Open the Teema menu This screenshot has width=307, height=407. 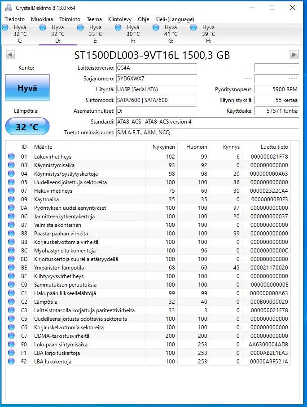click(94, 19)
